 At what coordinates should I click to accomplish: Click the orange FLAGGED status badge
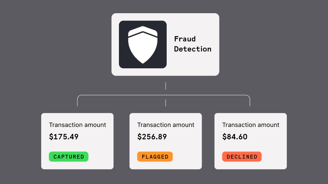[x=155, y=156]
